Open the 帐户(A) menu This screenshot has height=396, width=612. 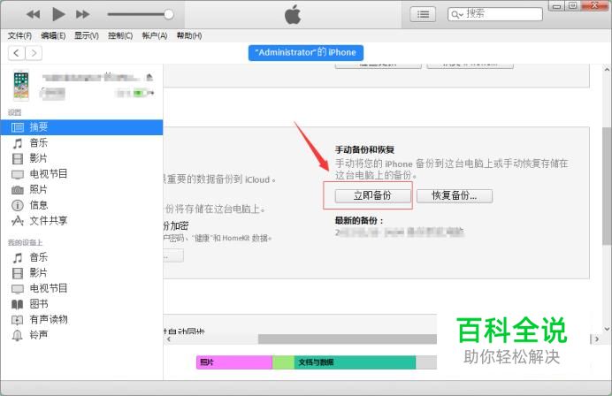pyautogui.click(x=155, y=36)
